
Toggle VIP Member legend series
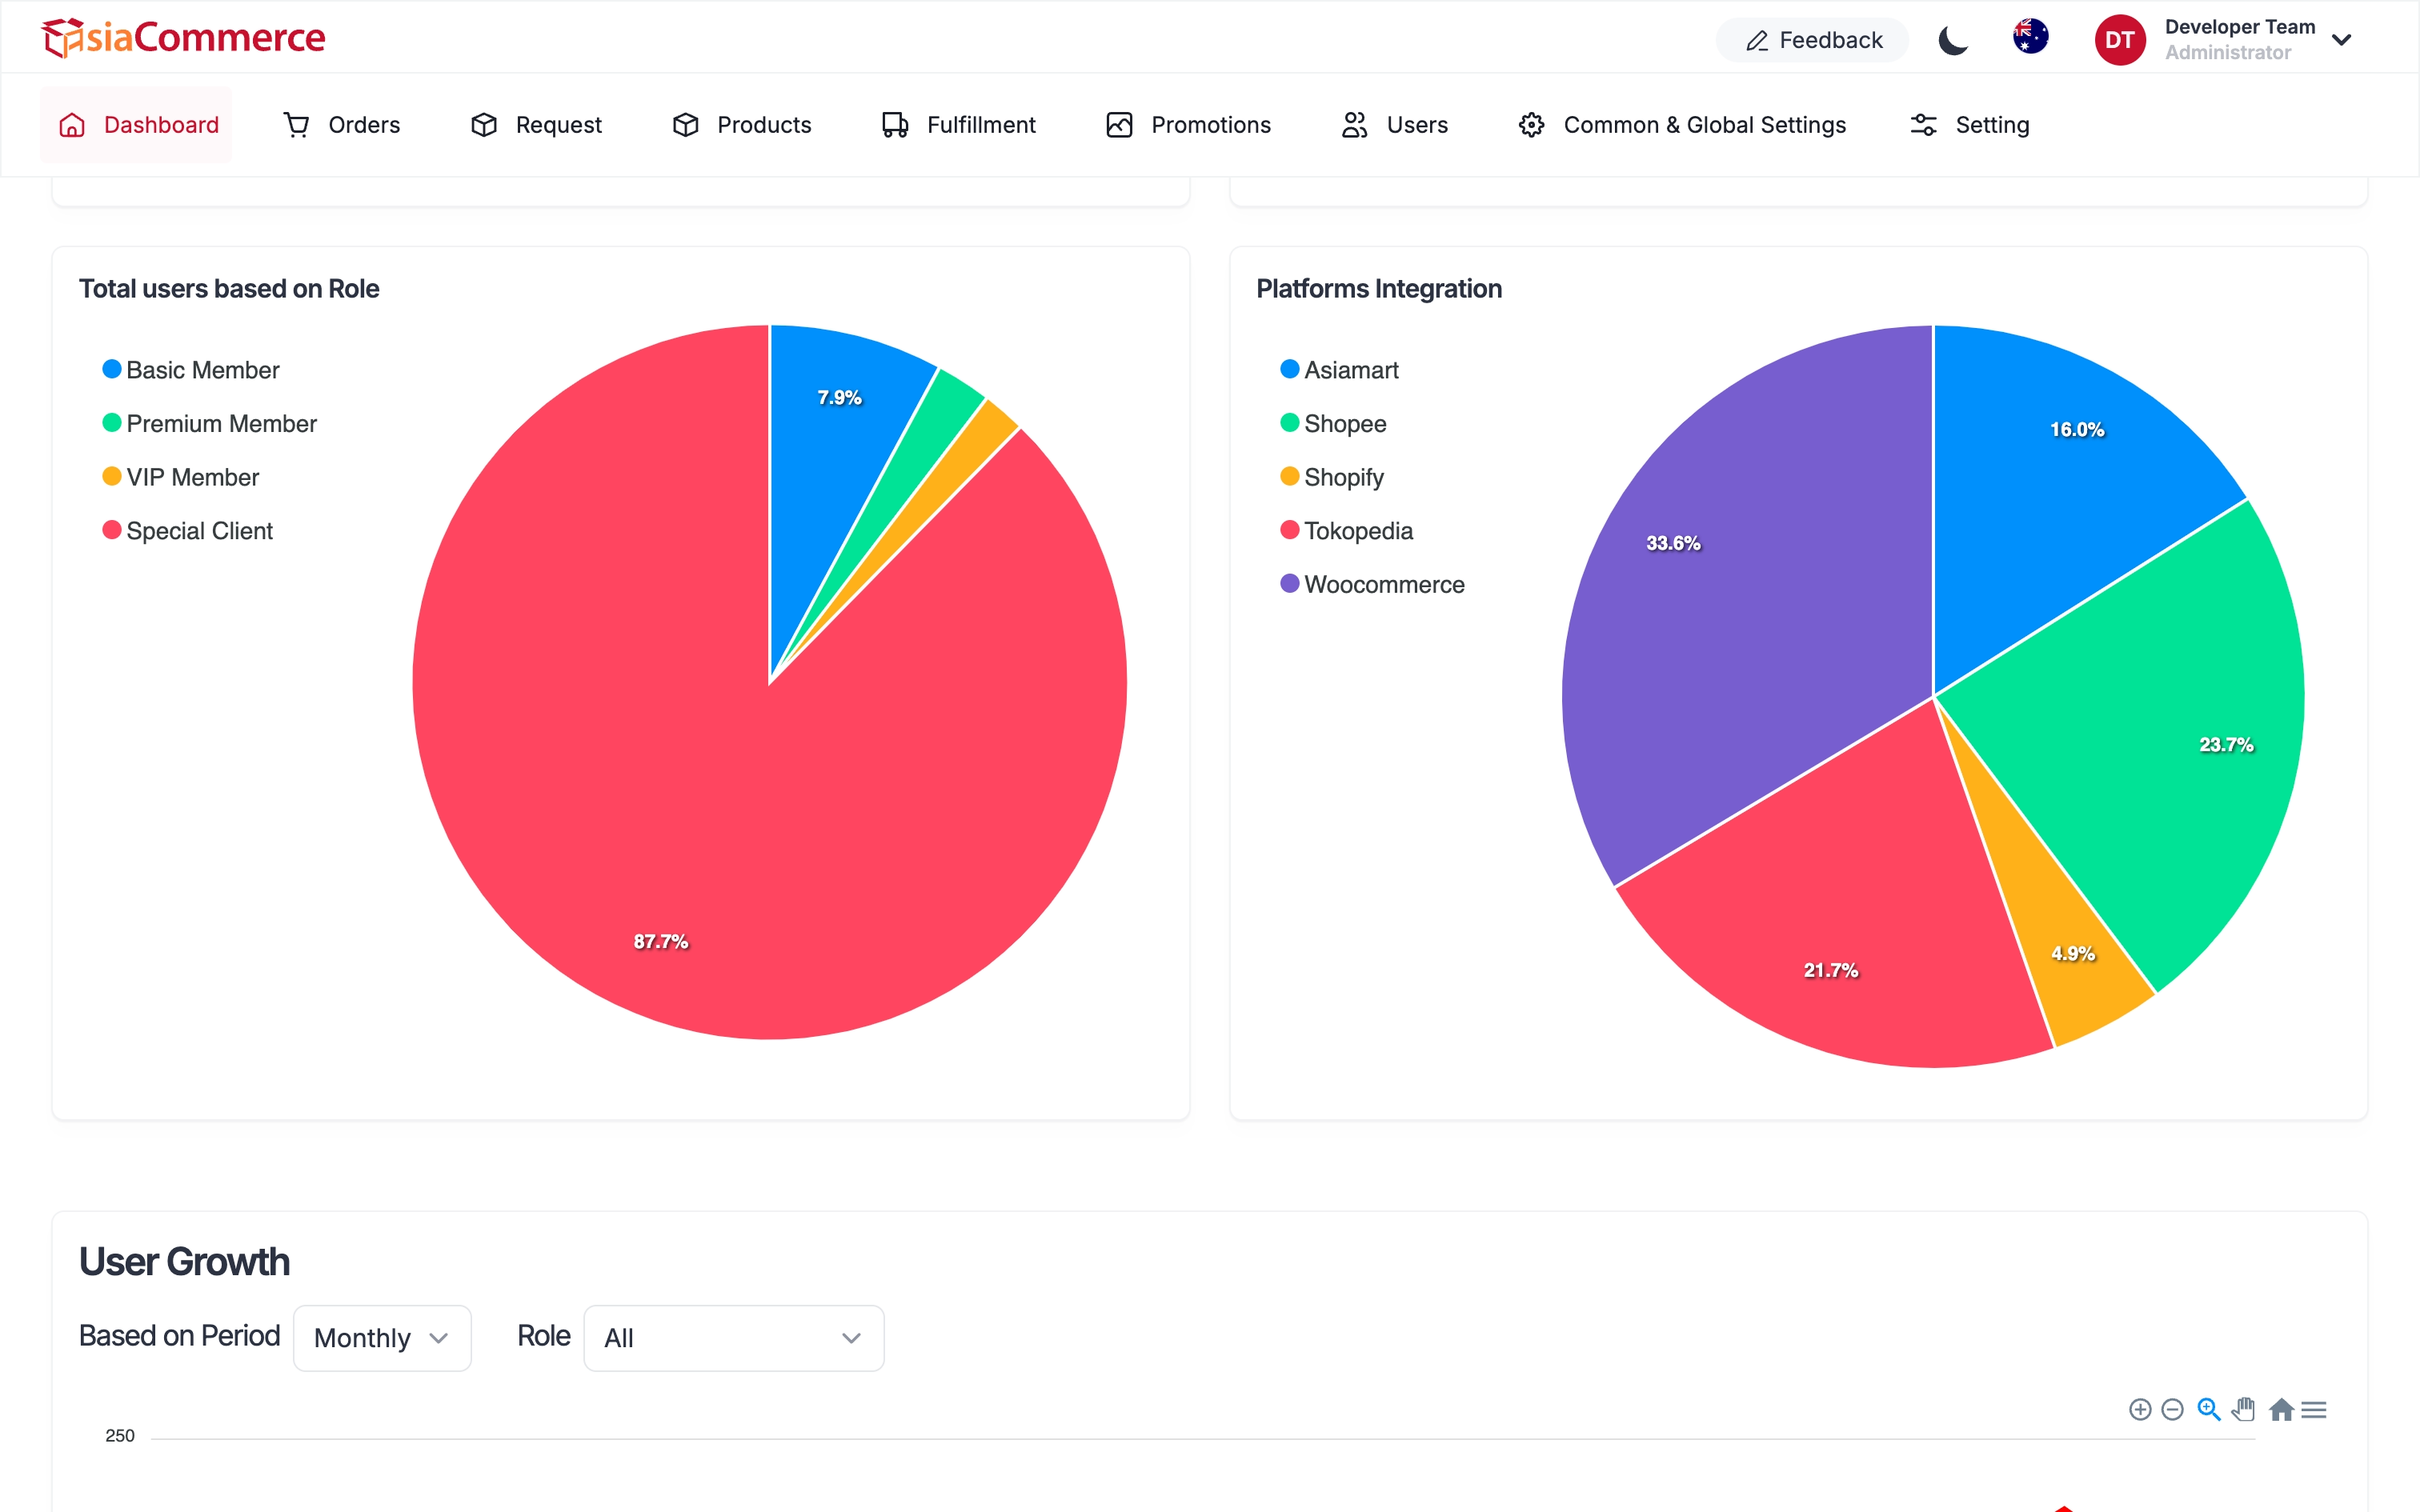click(x=181, y=477)
